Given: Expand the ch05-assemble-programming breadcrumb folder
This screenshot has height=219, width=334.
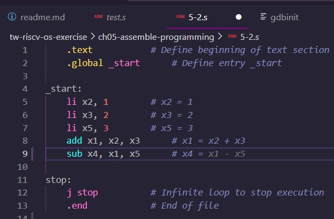Looking at the screenshot, I should [x=156, y=37].
